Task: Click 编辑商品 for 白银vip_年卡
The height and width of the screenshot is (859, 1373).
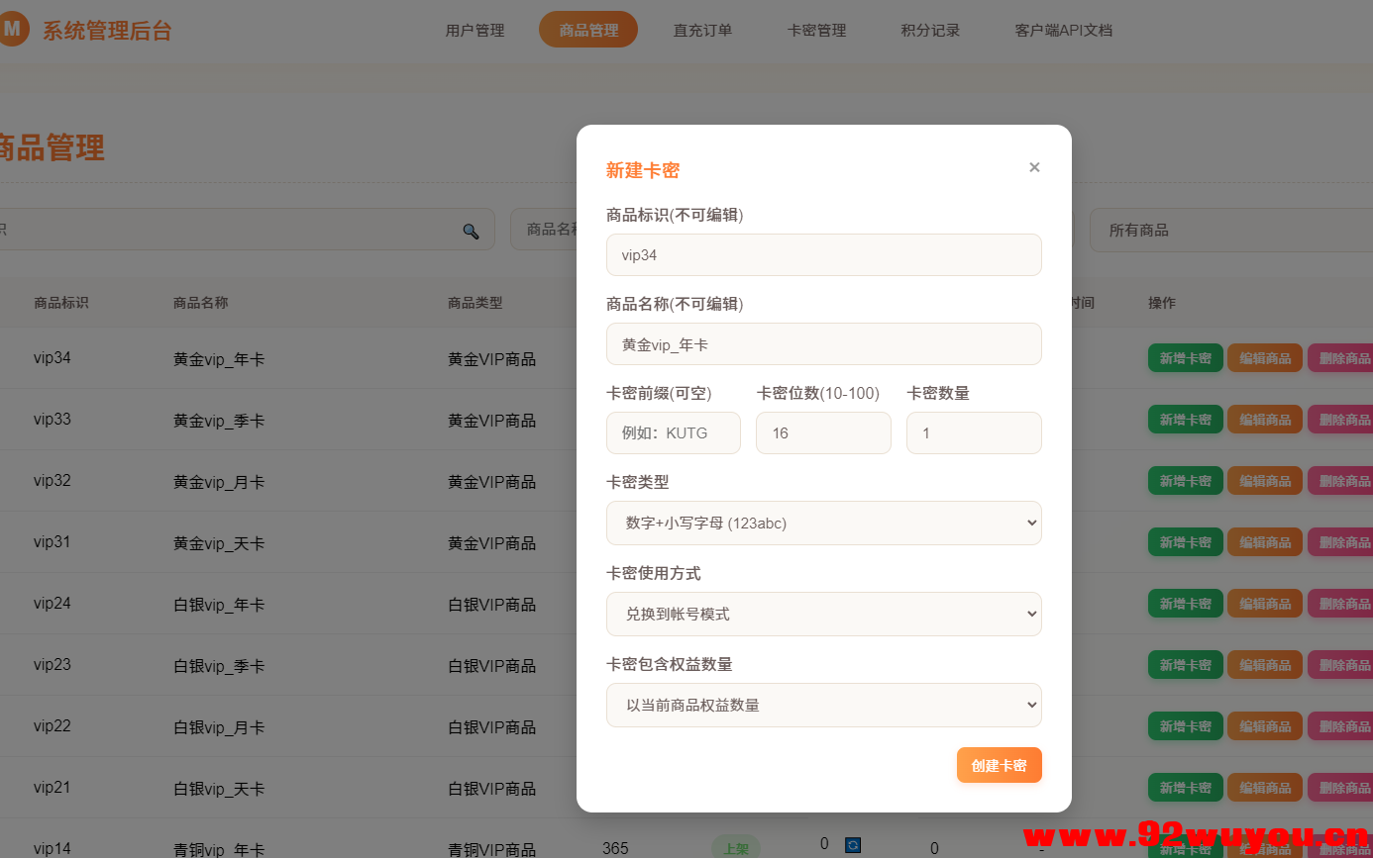Action: 1265,603
